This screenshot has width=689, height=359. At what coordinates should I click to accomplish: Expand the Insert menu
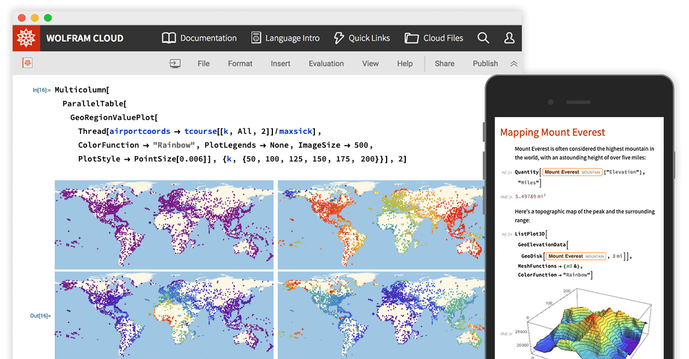(x=280, y=64)
